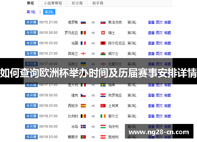Open 前瞻 for 俄罗斯 vs 斯洛伐克
This screenshot has width=197, height=142.
[167, 22]
